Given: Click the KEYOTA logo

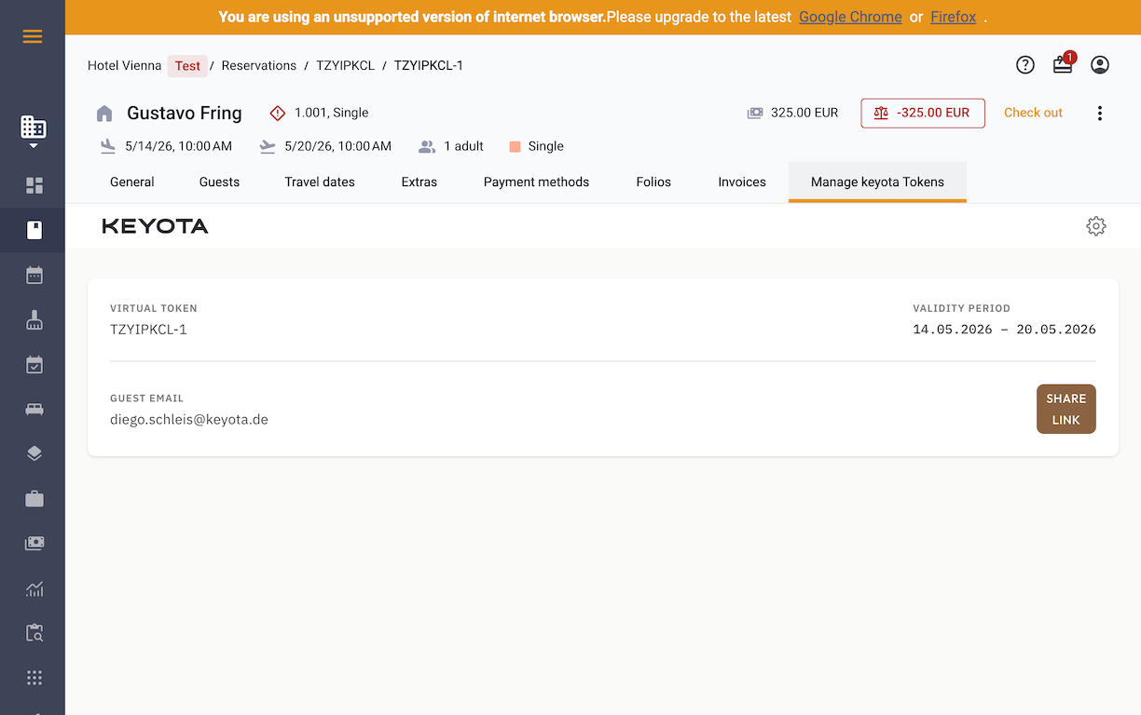Looking at the screenshot, I should point(155,226).
